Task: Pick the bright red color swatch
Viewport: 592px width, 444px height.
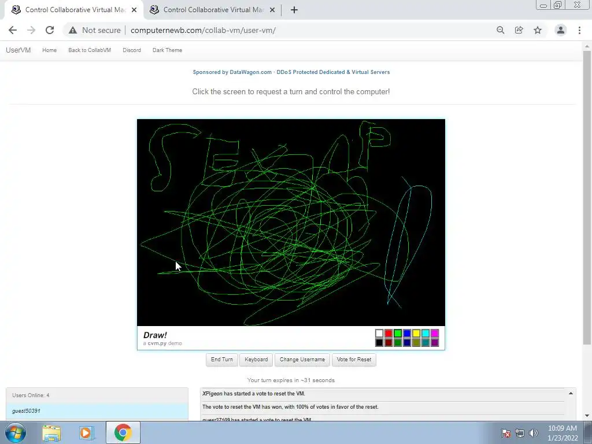Action: click(x=388, y=333)
